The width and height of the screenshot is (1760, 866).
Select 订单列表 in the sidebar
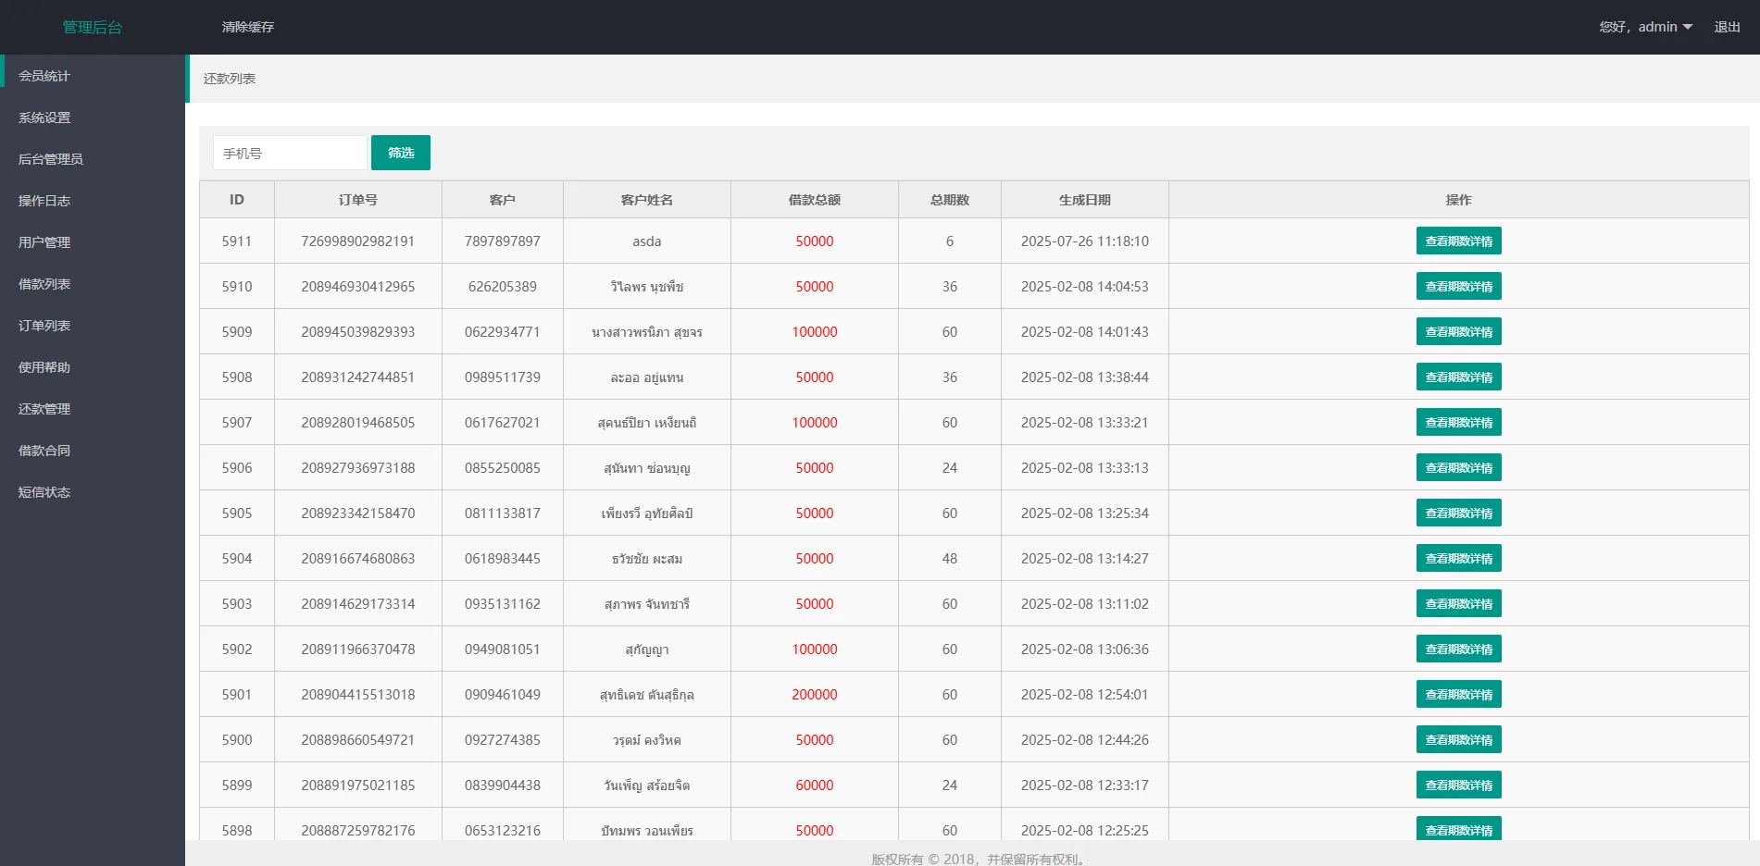(x=44, y=326)
